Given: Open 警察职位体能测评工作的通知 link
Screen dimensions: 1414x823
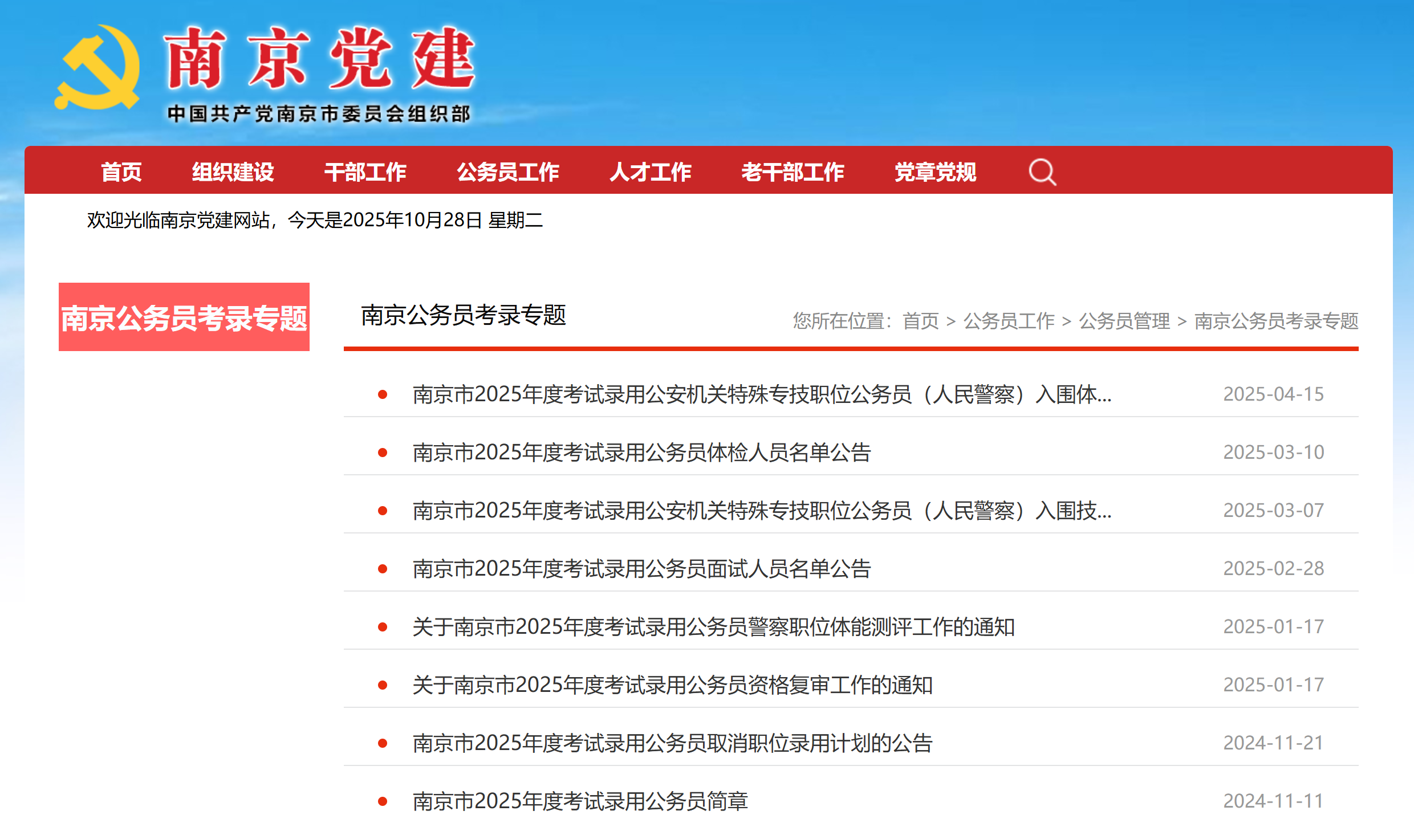Looking at the screenshot, I should click(x=713, y=627).
